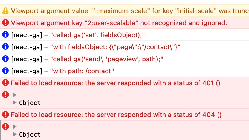249x140 pixels.
Task: Click info icon beside "with path: /contact"
Action: pos(5,71)
